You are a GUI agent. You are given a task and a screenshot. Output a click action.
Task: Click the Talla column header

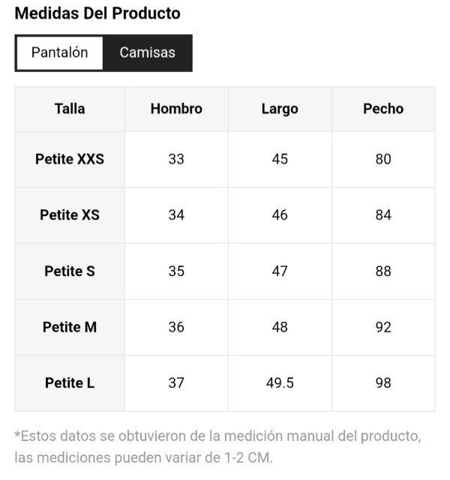click(70, 109)
